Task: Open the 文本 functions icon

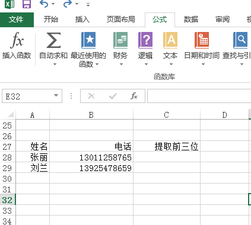Action: point(170,40)
